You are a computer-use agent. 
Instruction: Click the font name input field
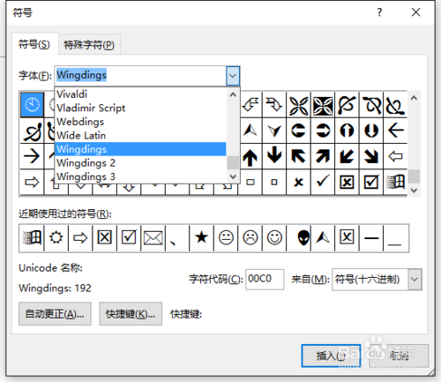140,76
